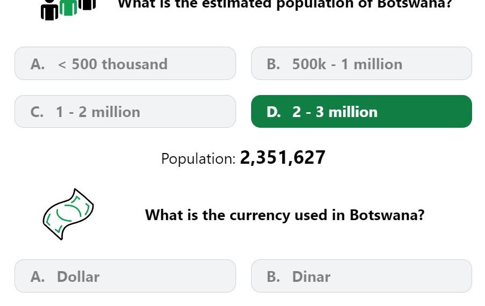This screenshot has width=485, height=306.
Task: Click the green person figure in population icon
Action: pos(68,7)
